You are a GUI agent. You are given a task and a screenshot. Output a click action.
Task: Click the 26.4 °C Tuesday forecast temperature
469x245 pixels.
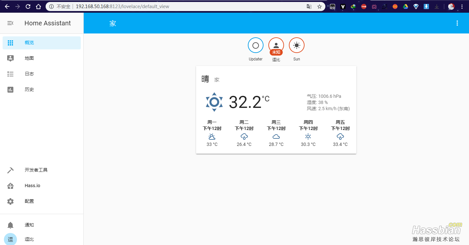(244, 144)
